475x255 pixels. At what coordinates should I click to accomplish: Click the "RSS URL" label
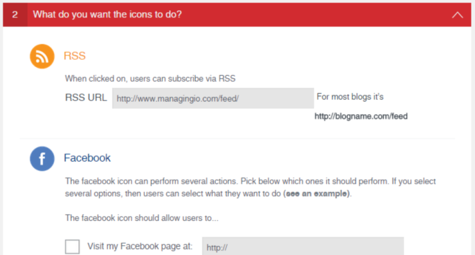86,98
